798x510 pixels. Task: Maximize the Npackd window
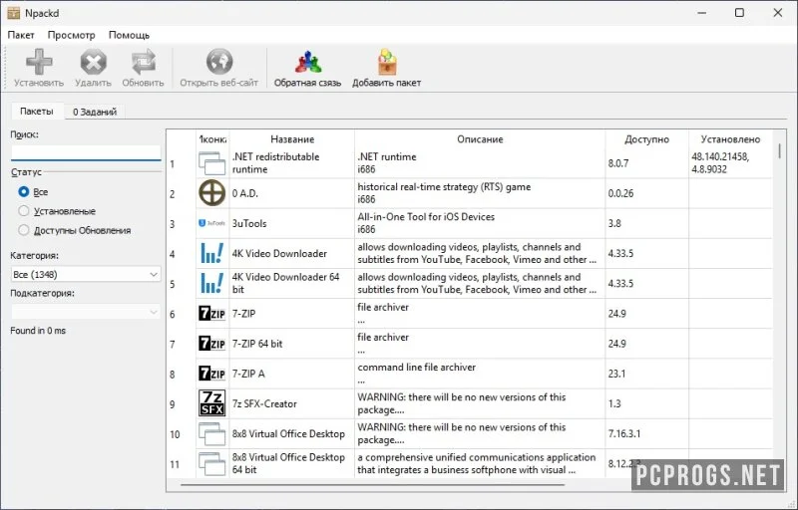[x=739, y=13]
